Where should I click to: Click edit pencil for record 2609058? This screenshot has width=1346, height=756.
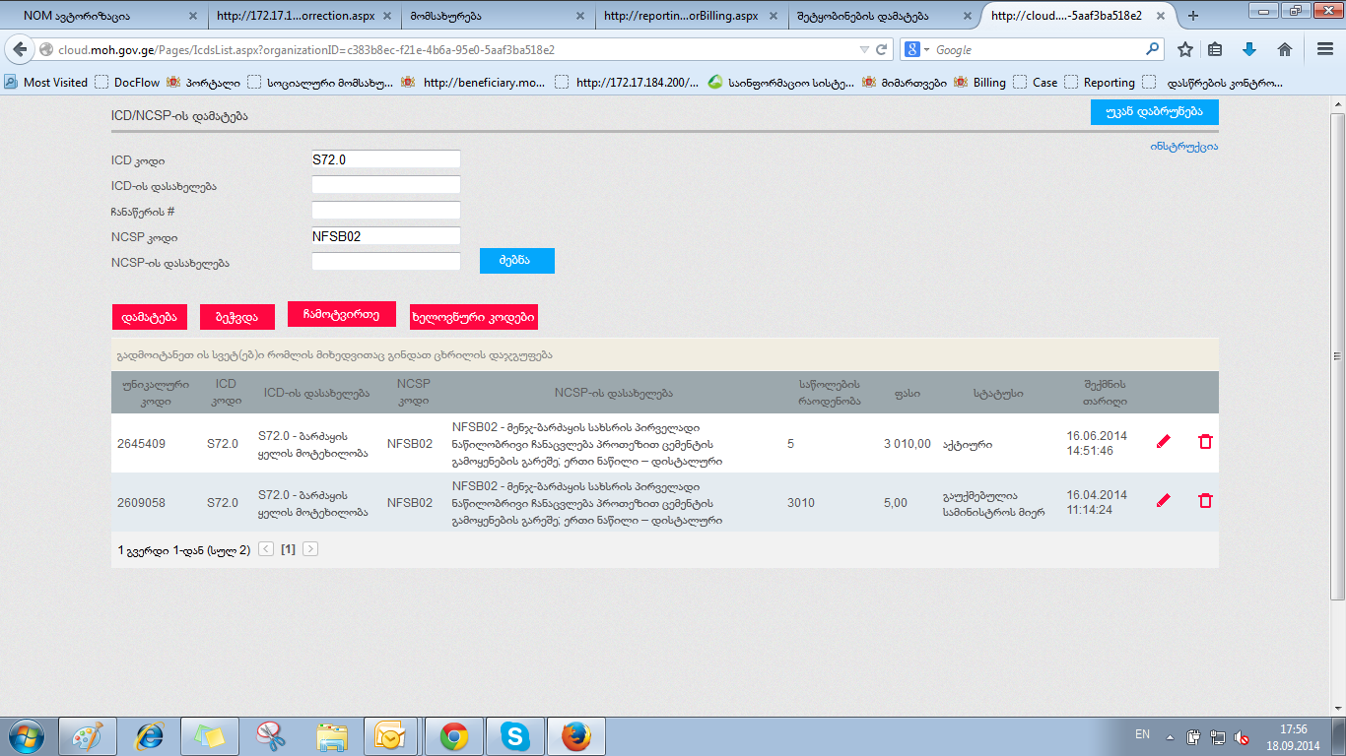1164,501
